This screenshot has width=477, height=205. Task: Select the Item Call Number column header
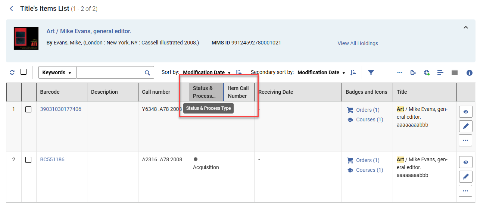tap(239, 92)
